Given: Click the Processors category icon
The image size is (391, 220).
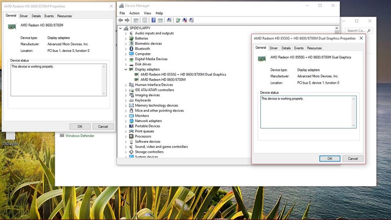Looking at the screenshot, I should click(131, 136).
